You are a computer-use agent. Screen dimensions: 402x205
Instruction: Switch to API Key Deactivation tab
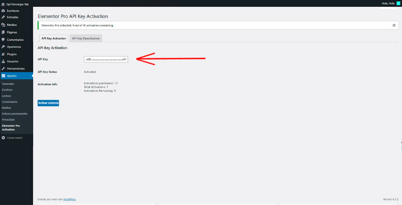(86, 38)
